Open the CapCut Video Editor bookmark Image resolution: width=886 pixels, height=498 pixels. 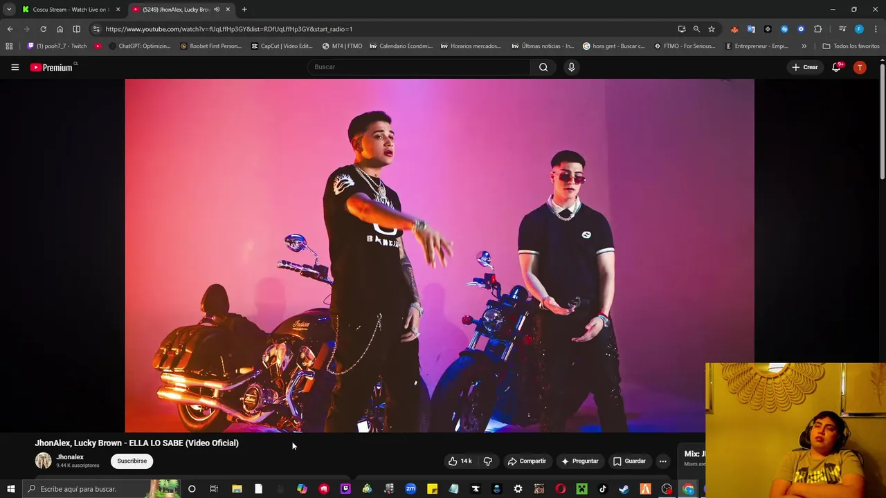point(282,46)
